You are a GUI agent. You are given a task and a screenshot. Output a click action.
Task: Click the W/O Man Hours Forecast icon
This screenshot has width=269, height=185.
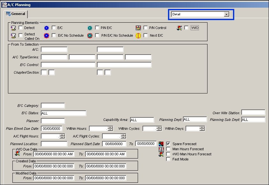pyautogui.click(x=161, y=154)
